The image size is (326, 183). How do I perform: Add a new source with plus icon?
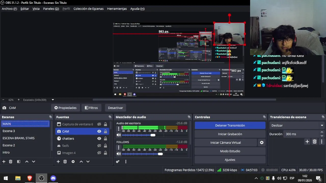(58, 162)
